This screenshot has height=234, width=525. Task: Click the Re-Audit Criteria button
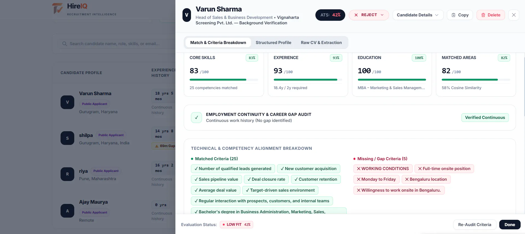coord(475,225)
